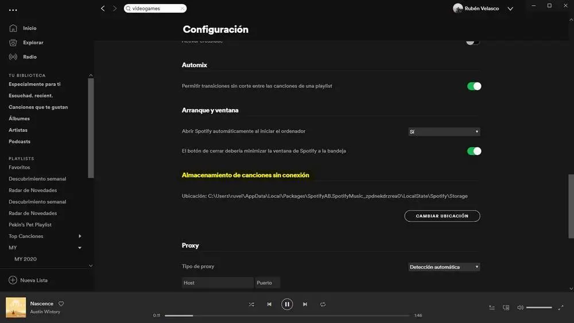Enable shuffle playback
This screenshot has width=574, height=323.
[251, 304]
